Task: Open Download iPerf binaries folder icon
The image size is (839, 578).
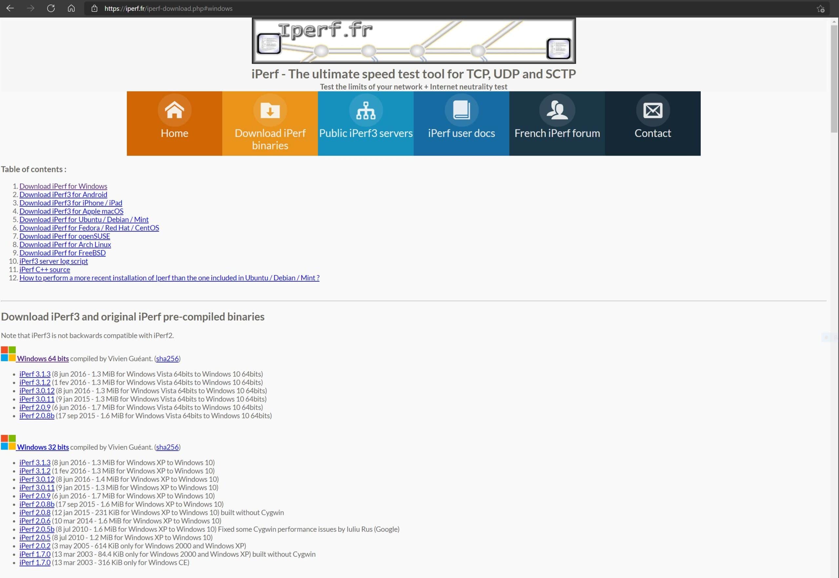Action: (270, 110)
